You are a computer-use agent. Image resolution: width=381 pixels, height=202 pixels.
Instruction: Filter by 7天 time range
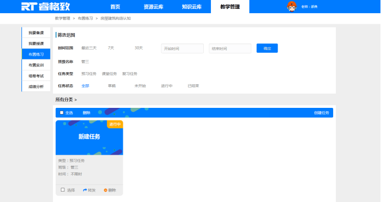pos(111,48)
